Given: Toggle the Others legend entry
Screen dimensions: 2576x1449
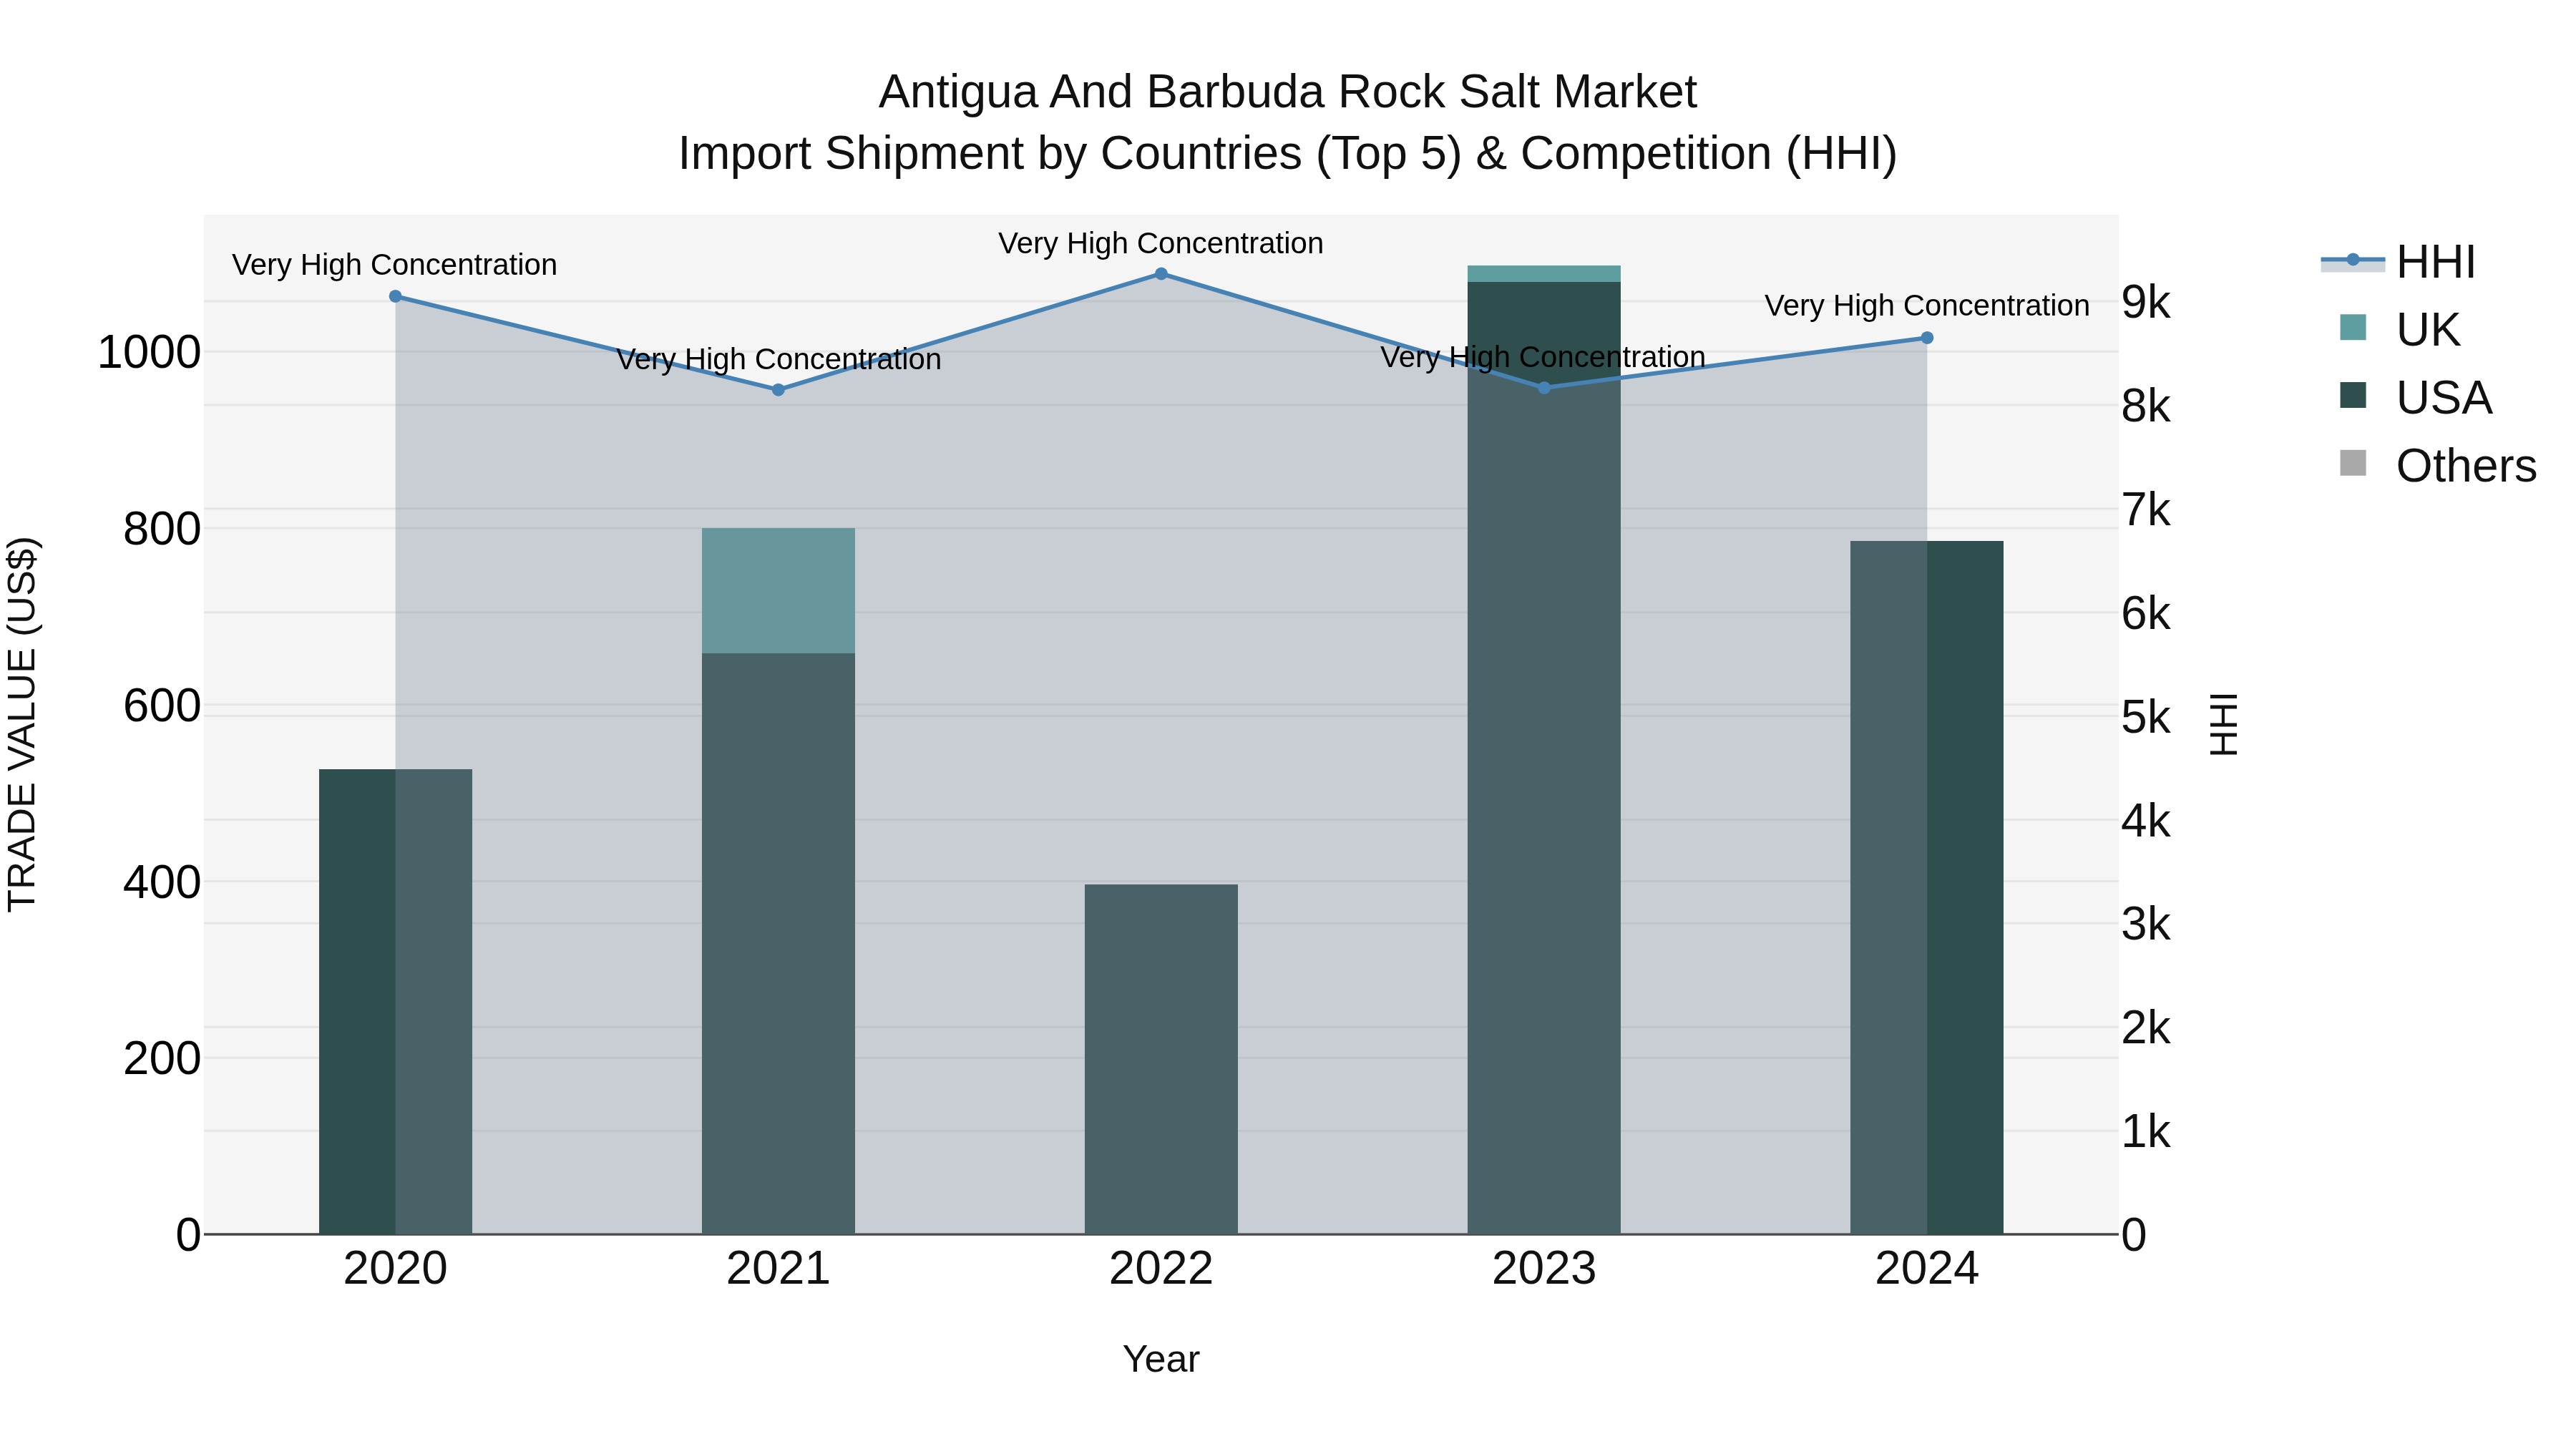Looking at the screenshot, I should (2437, 465).
